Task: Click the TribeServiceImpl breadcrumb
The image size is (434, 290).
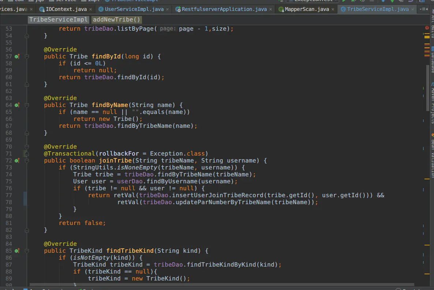Action: tap(59, 20)
